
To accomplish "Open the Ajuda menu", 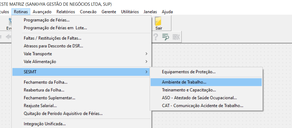I will pos(167,12).
